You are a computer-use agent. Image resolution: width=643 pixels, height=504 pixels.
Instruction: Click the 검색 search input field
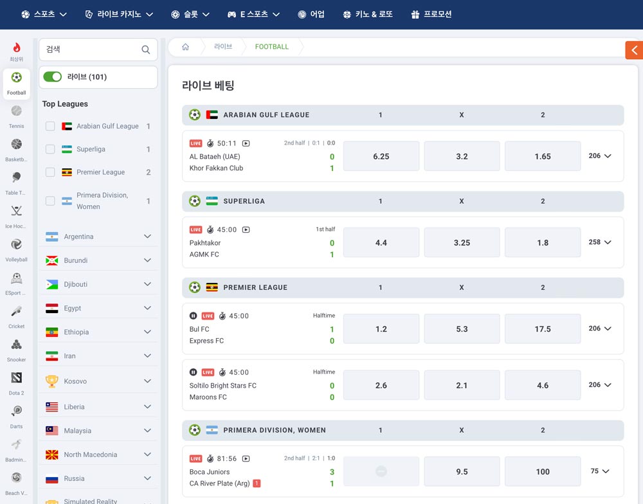point(92,50)
